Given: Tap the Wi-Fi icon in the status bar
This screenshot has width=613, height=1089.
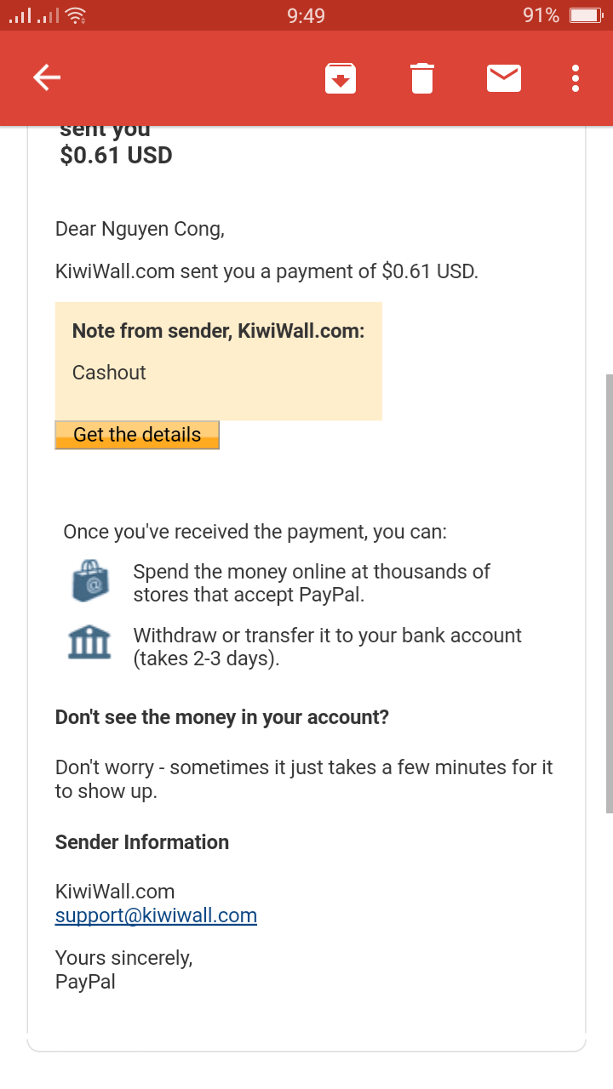Looking at the screenshot, I should click(76, 15).
